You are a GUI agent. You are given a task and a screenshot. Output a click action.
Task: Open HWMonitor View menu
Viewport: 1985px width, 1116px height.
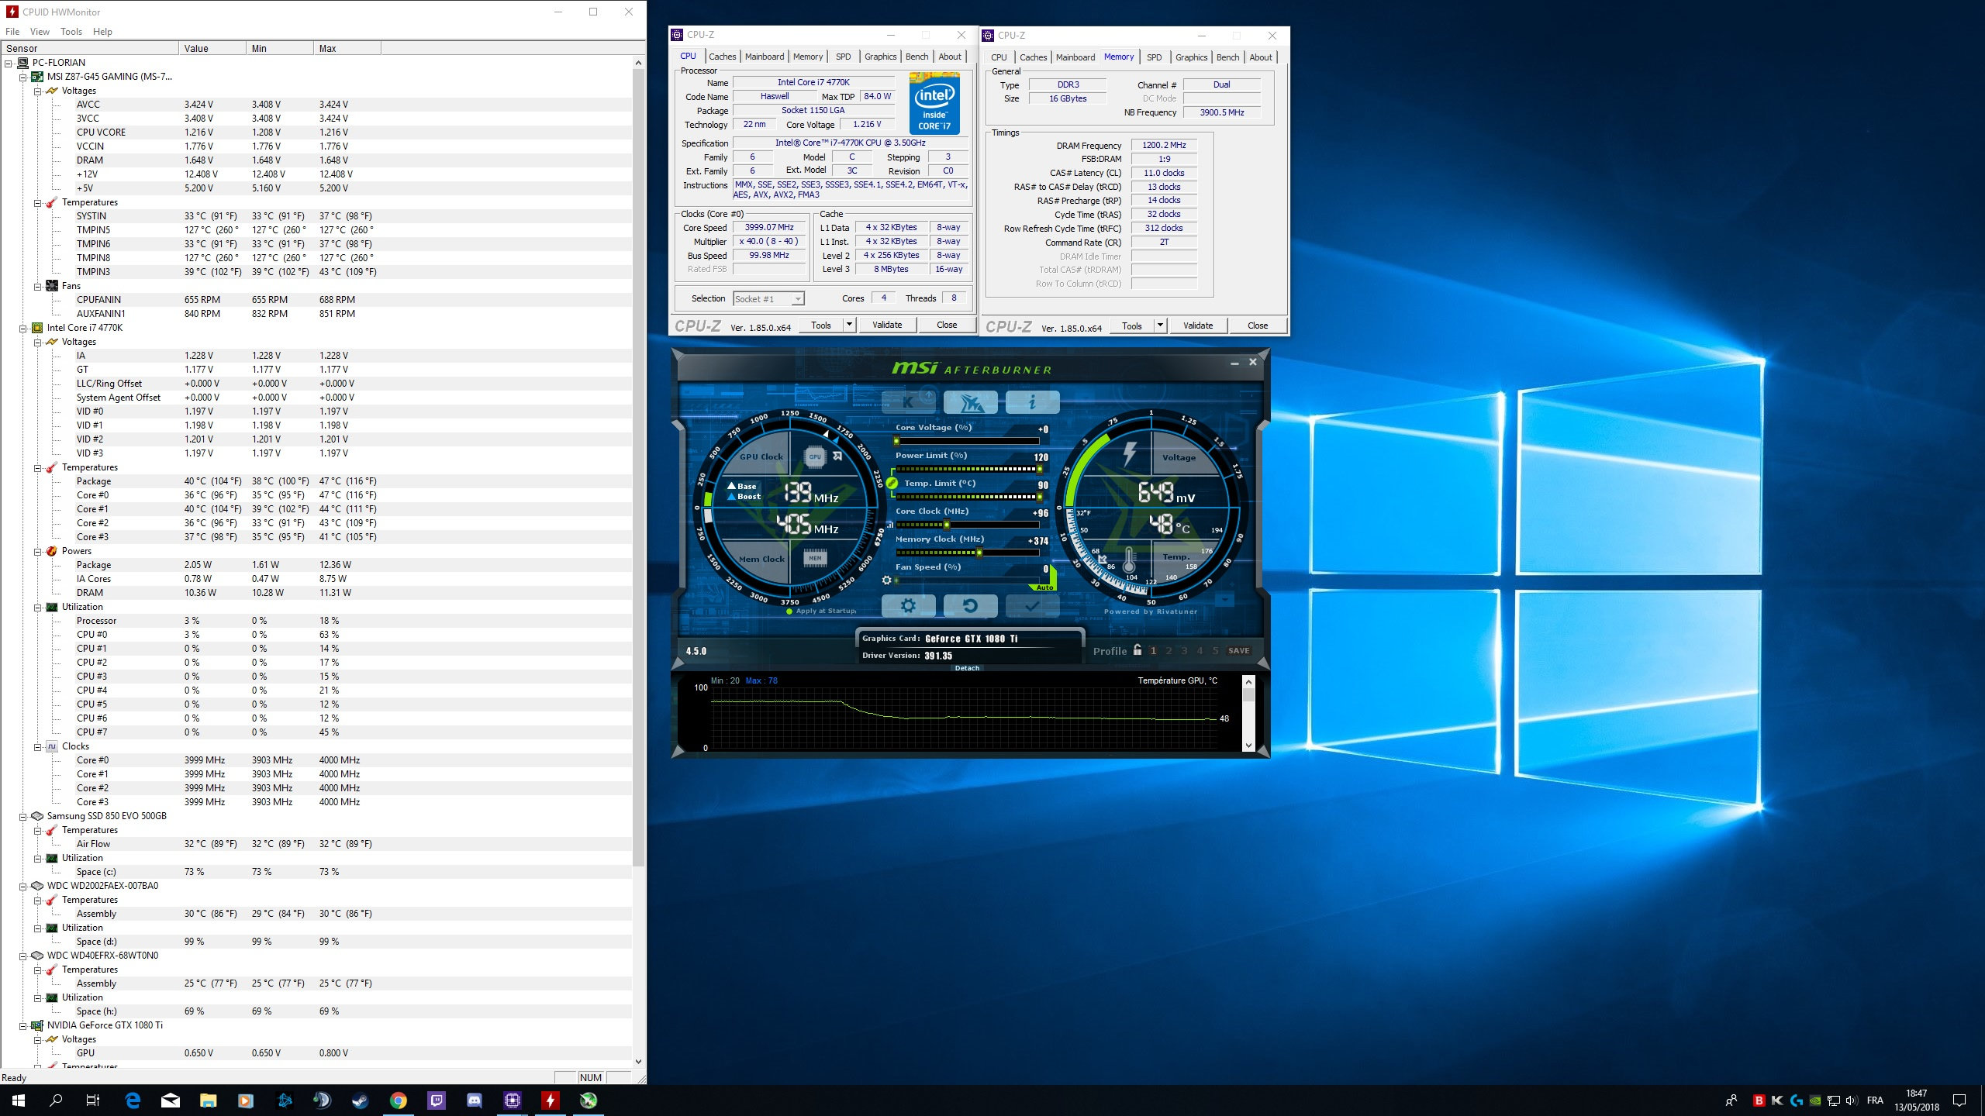coord(40,32)
